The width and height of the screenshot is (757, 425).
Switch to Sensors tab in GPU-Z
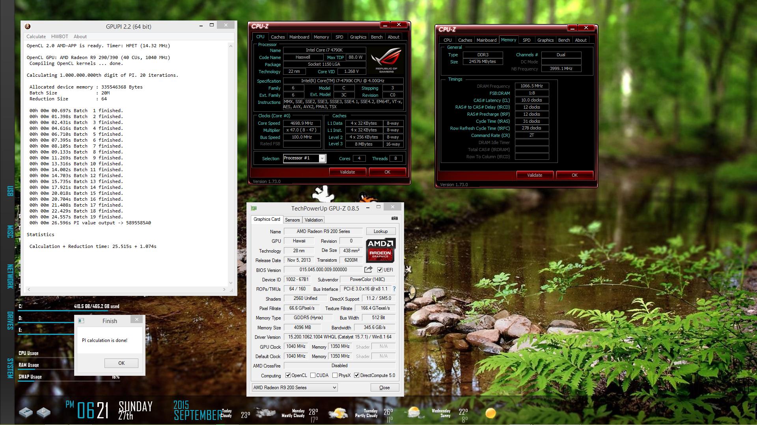[x=293, y=220]
